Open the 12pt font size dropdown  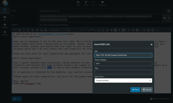tap(74, 30)
